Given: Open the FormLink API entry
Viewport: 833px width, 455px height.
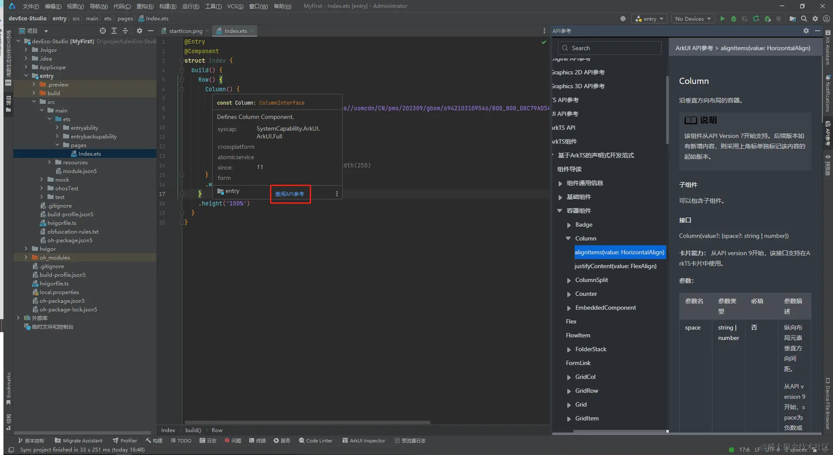Looking at the screenshot, I should point(578,363).
